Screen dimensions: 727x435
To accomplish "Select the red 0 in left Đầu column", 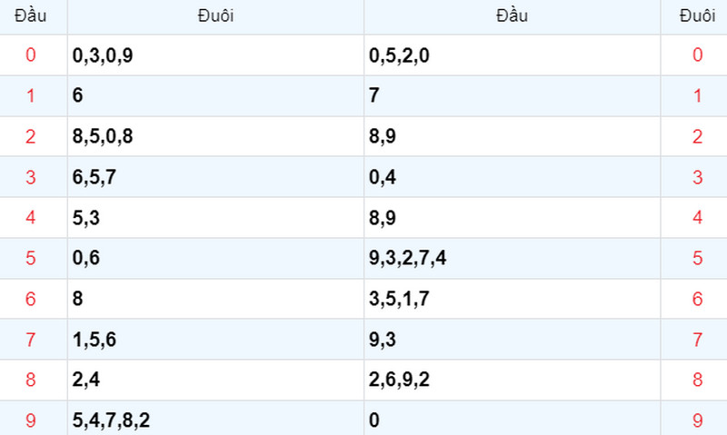I will click(x=31, y=54).
